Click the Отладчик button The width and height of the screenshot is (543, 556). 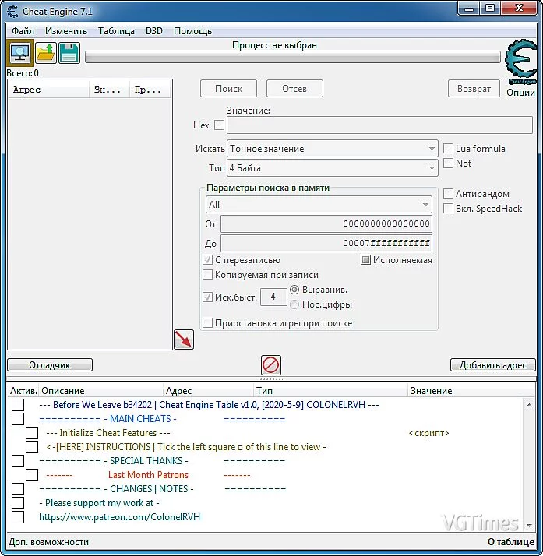coord(50,365)
